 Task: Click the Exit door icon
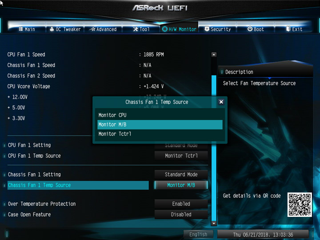(288, 29)
